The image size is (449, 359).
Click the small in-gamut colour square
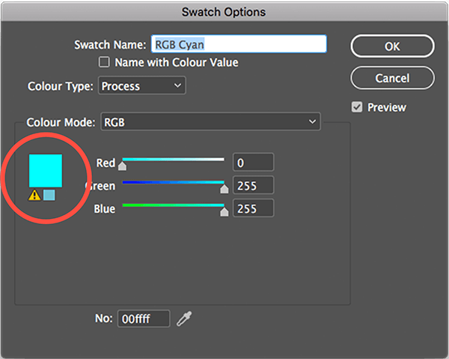pos(49,195)
